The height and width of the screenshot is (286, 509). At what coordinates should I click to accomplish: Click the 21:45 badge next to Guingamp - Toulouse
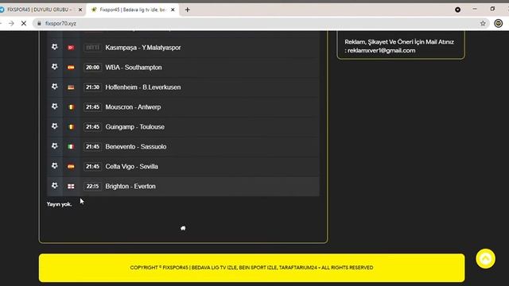(92, 127)
